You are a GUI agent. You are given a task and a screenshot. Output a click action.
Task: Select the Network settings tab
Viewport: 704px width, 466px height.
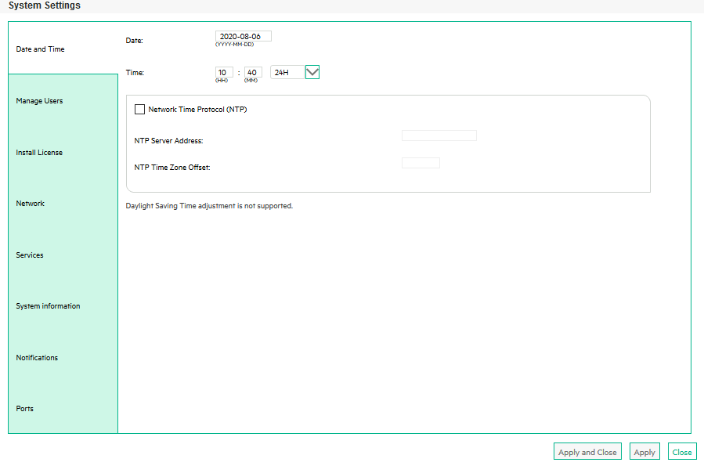[63, 204]
